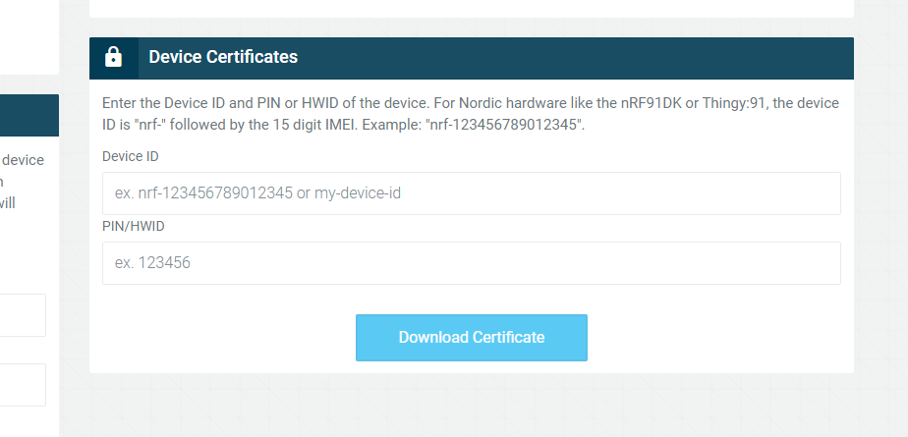
Task: Click the word "will" in the left panel
Action: click(7, 203)
